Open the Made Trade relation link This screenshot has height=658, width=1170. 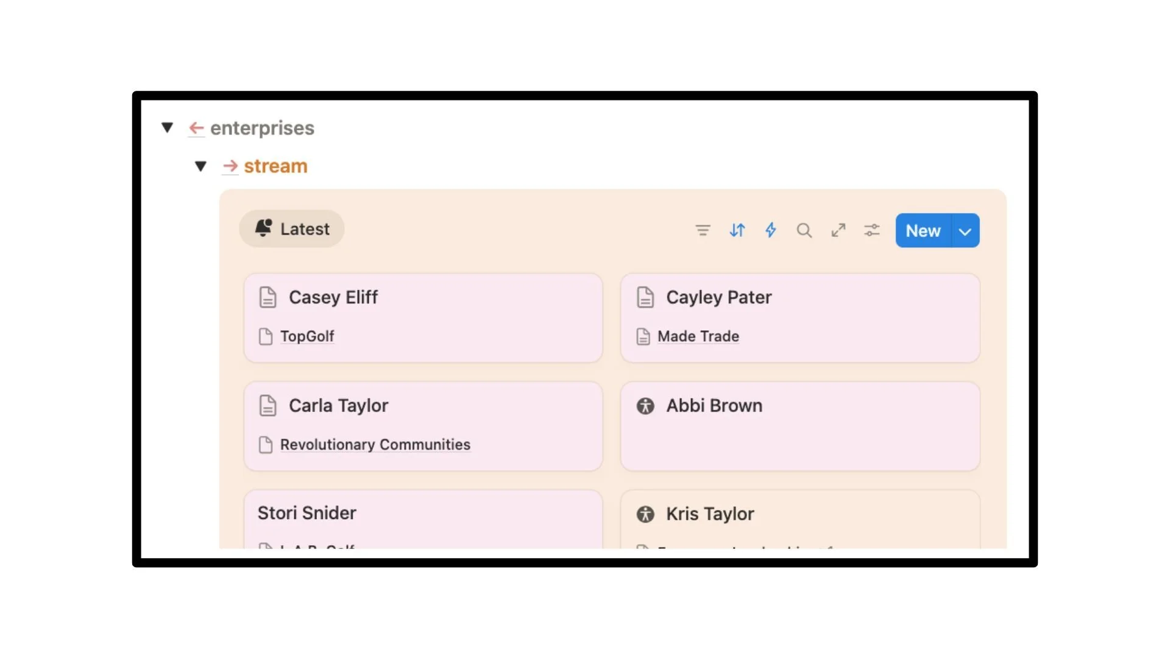[698, 336]
